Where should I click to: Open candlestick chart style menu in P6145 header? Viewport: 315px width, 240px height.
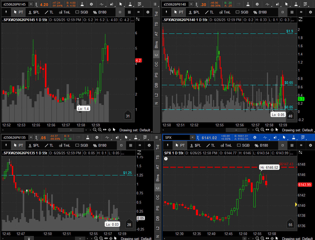tap(111, 4)
